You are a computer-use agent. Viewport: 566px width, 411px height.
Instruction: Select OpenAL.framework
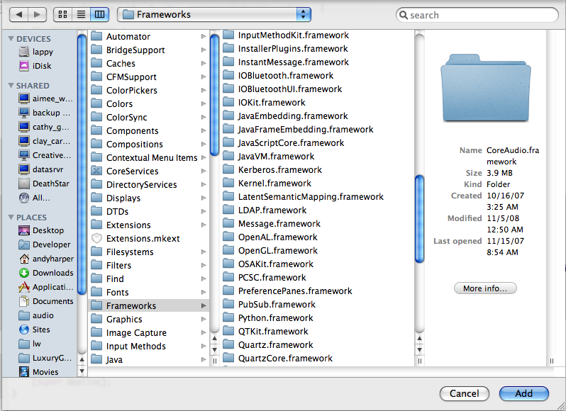coord(317,237)
